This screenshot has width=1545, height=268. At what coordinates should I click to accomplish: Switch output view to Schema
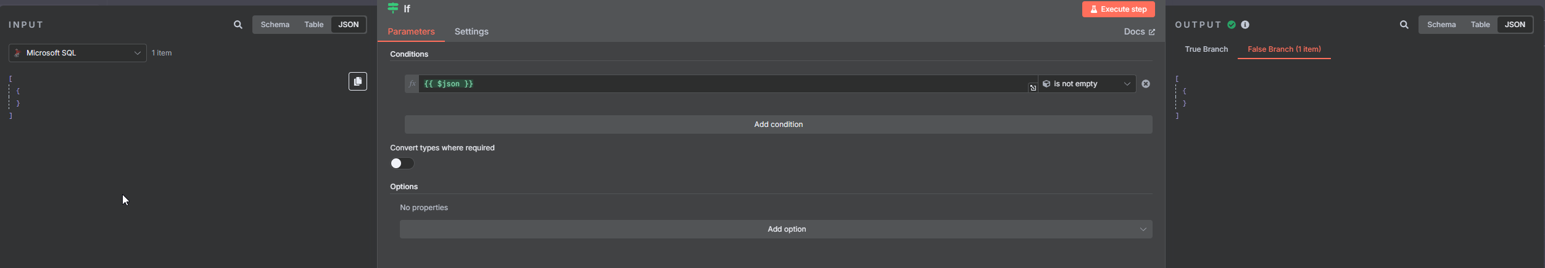(x=1442, y=25)
